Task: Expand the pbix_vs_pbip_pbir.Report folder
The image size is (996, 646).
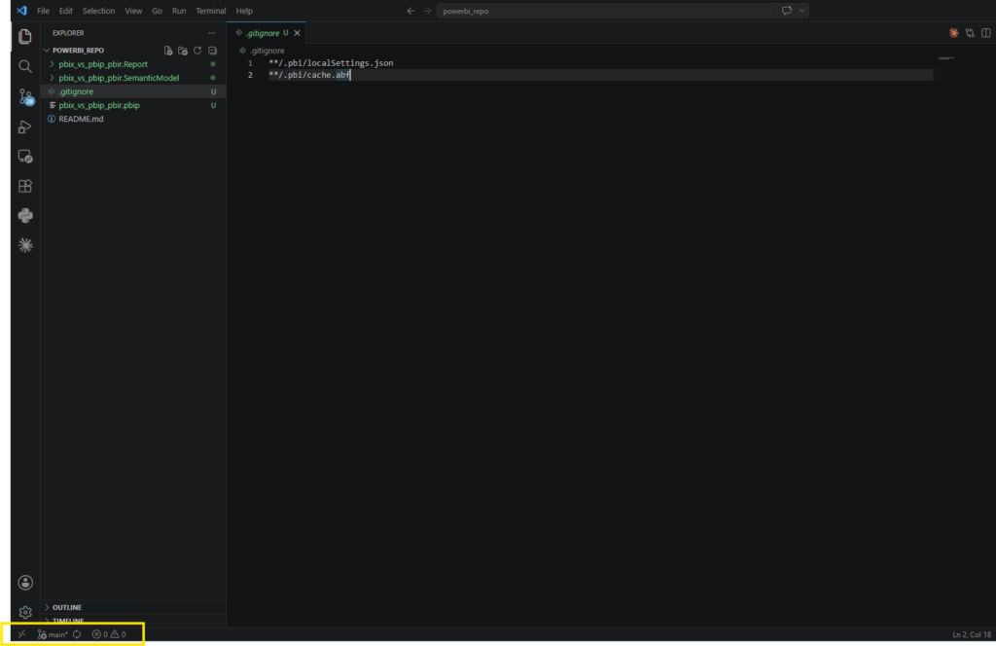Action: [x=53, y=64]
